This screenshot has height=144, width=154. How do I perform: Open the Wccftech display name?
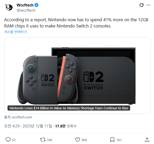pos(25,5)
